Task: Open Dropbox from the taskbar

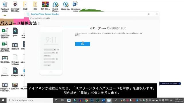Action: pyautogui.click(x=69, y=100)
